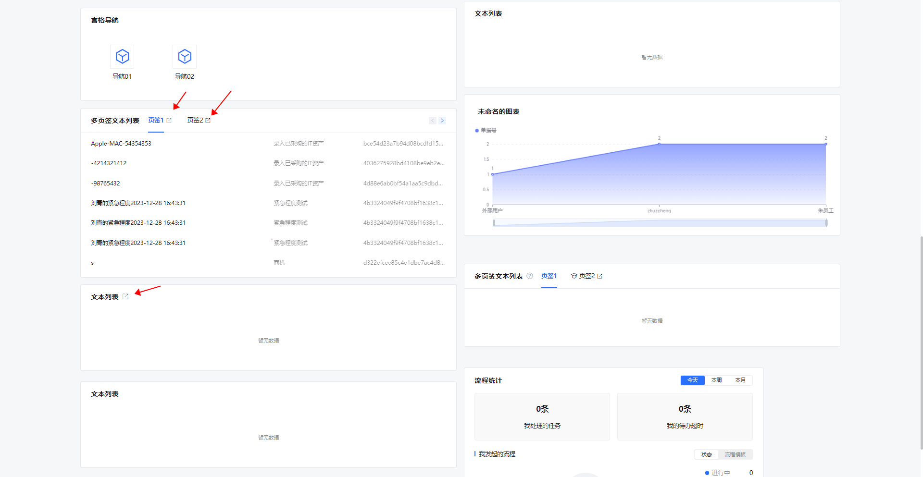Click 录入已采购的IT资产 in -98765432 row
This screenshot has height=477, width=923.
299,183
